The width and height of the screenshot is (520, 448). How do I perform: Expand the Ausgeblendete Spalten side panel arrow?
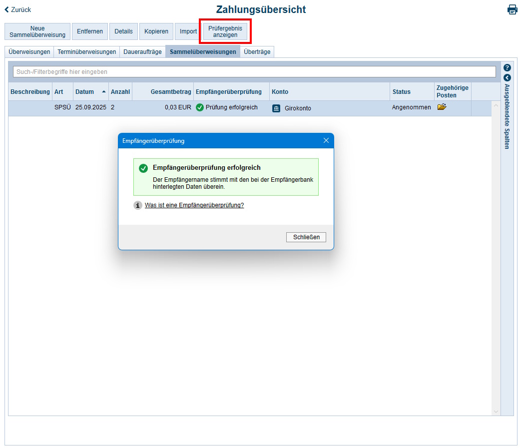coord(507,78)
